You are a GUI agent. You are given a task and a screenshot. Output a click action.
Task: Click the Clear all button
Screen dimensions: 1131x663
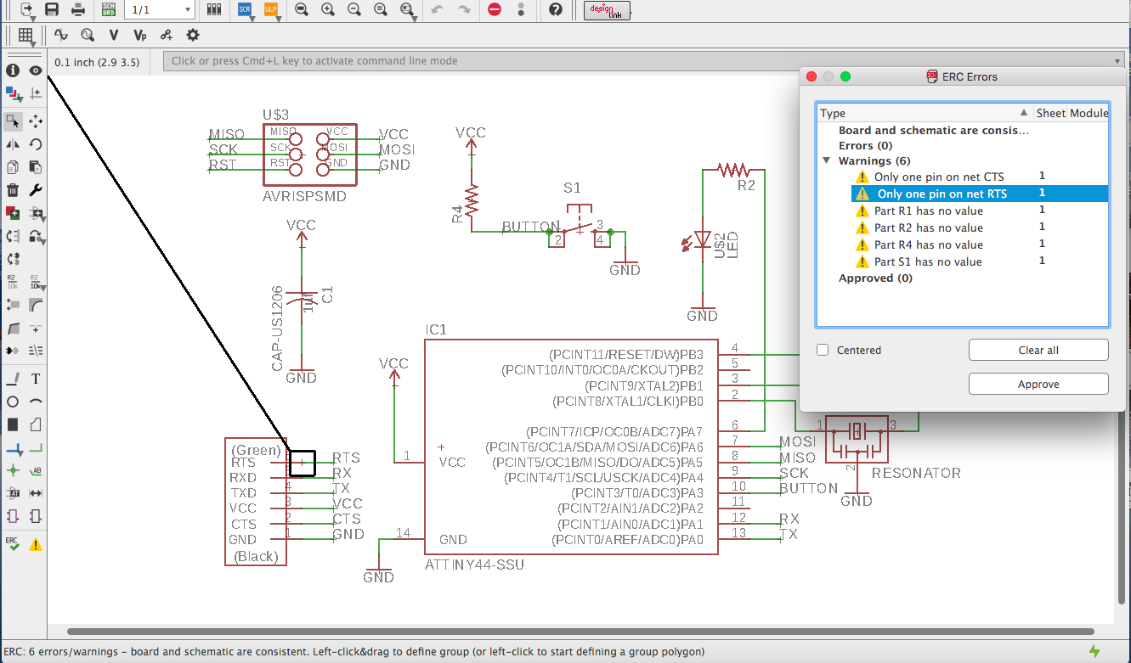click(x=1038, y=350)
